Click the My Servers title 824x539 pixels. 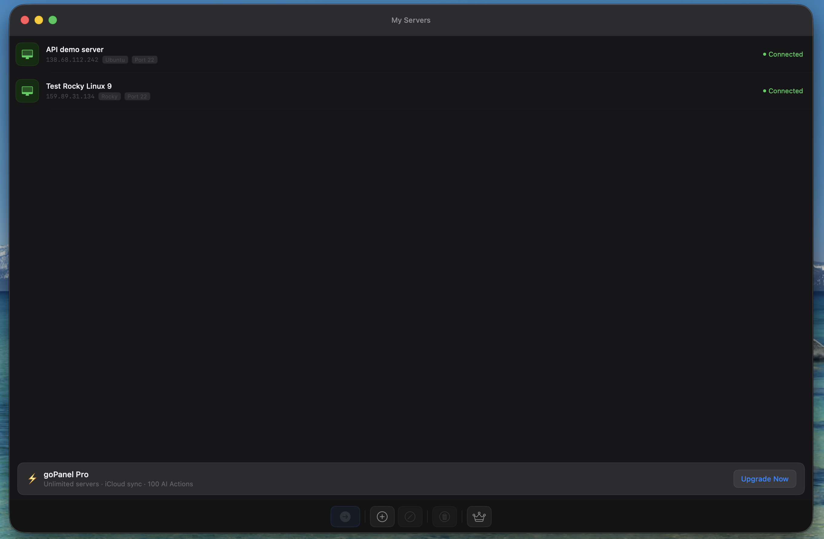(x=410, y=20)
